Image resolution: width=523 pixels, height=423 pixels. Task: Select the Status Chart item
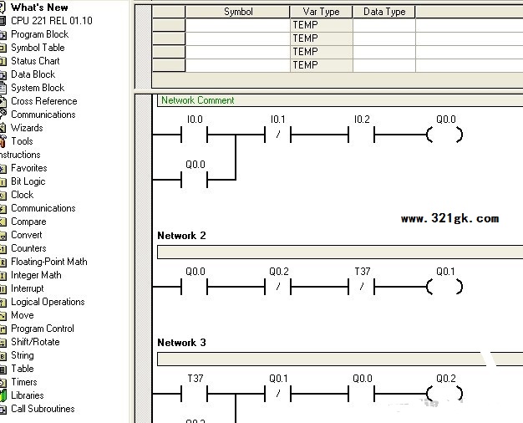(x=35, y=61)
